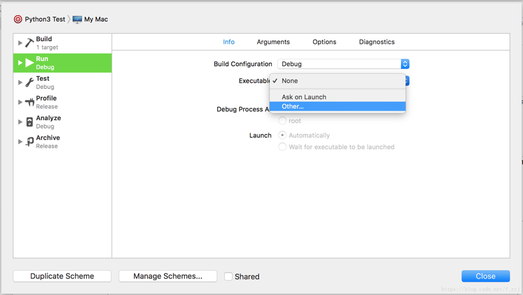Click the Archive icon
The image size is (523, 295).
tap(30, 142)
